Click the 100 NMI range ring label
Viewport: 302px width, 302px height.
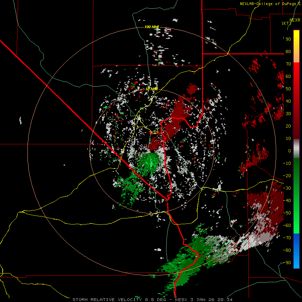point(152,27)
